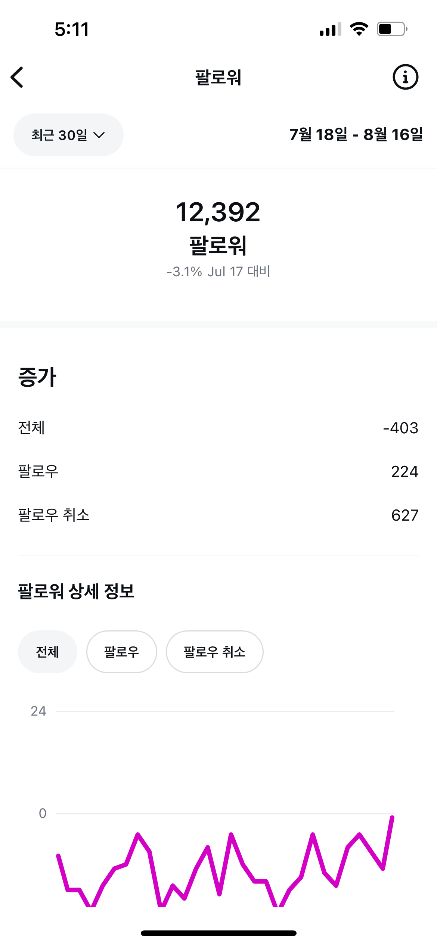Tap the date range 7월 18일 - 8월 16일
Image resolution: width=437 pixels, height=945 pixels.
(356, 135)
